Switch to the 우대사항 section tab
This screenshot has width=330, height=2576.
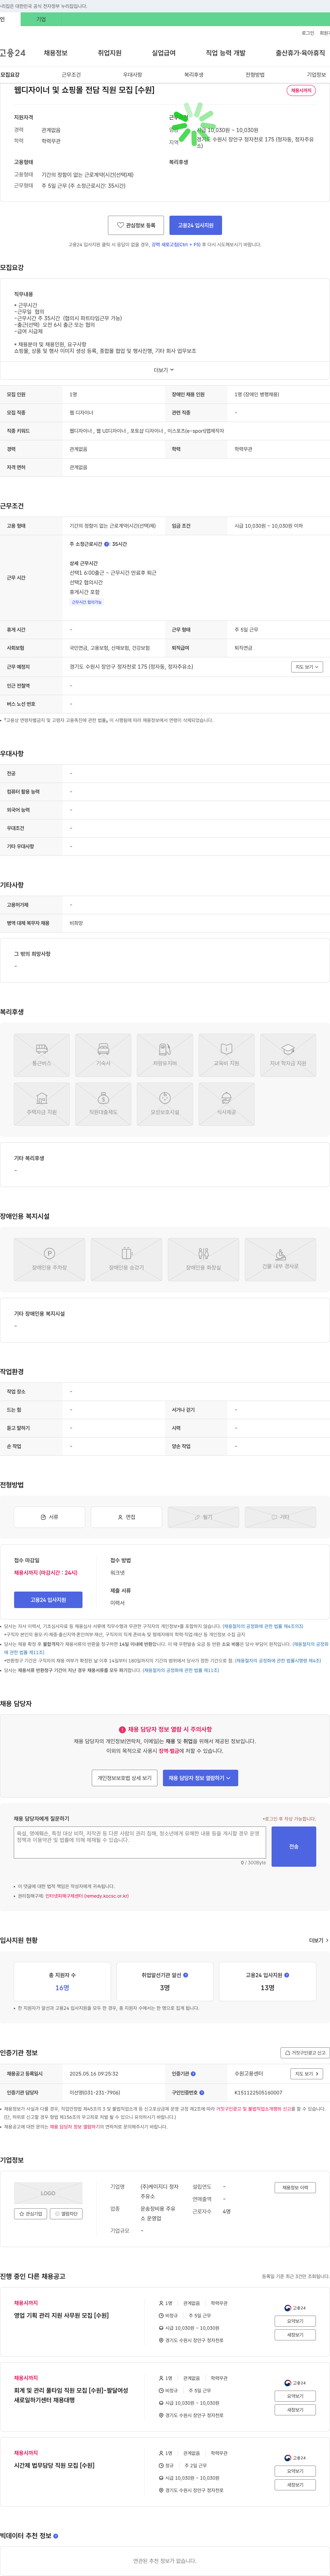tap(132, 75)
